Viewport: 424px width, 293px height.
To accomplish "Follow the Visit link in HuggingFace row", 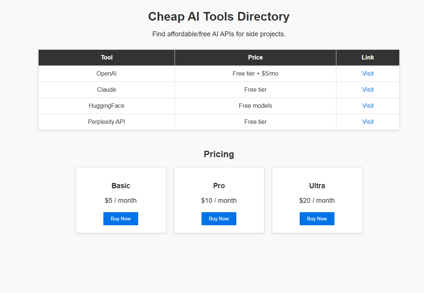I will pyautogui.click(x=368, y=106).
